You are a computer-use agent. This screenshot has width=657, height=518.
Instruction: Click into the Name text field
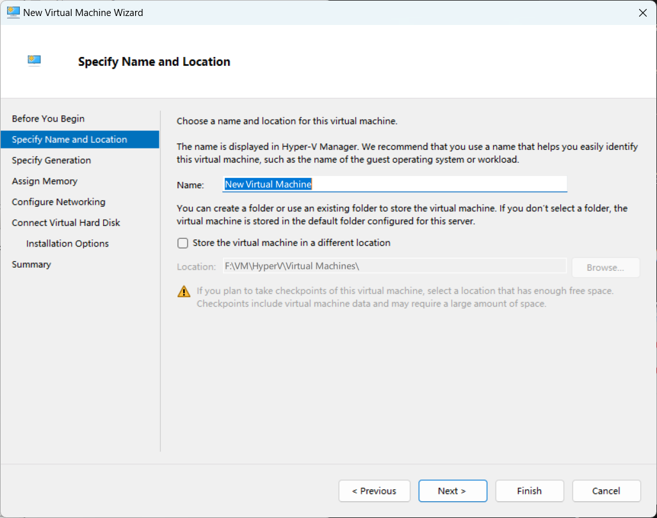394,184
